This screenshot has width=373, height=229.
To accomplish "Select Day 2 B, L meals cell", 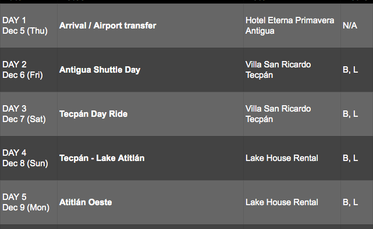I will [357, 70].
